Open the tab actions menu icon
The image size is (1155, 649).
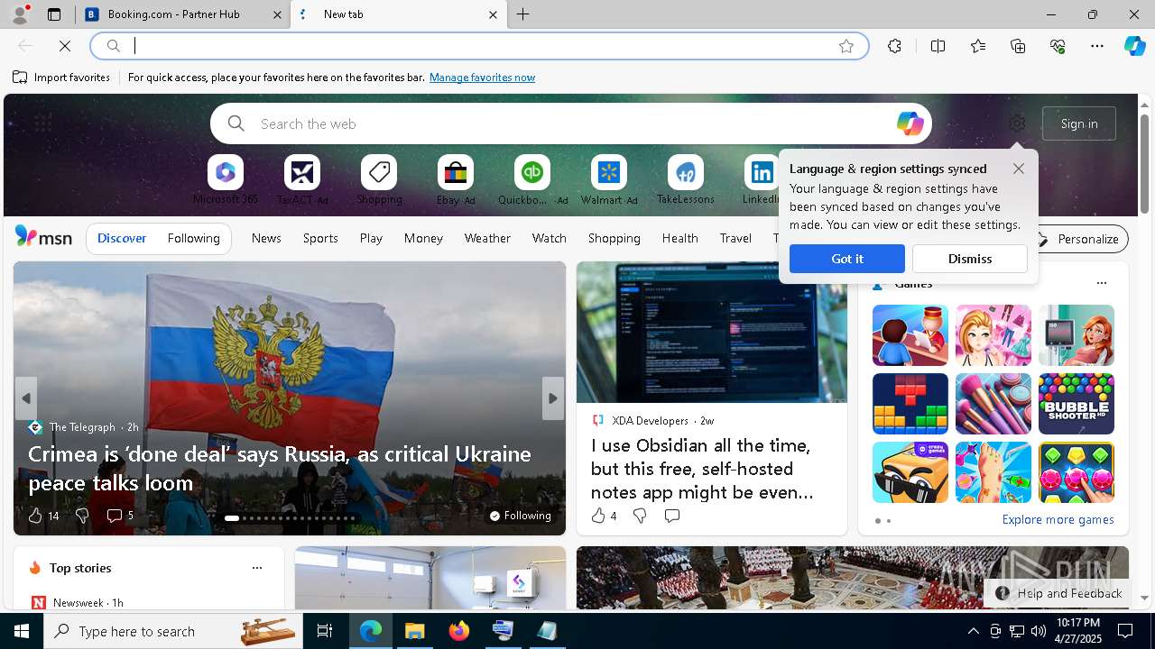point(54,14)
